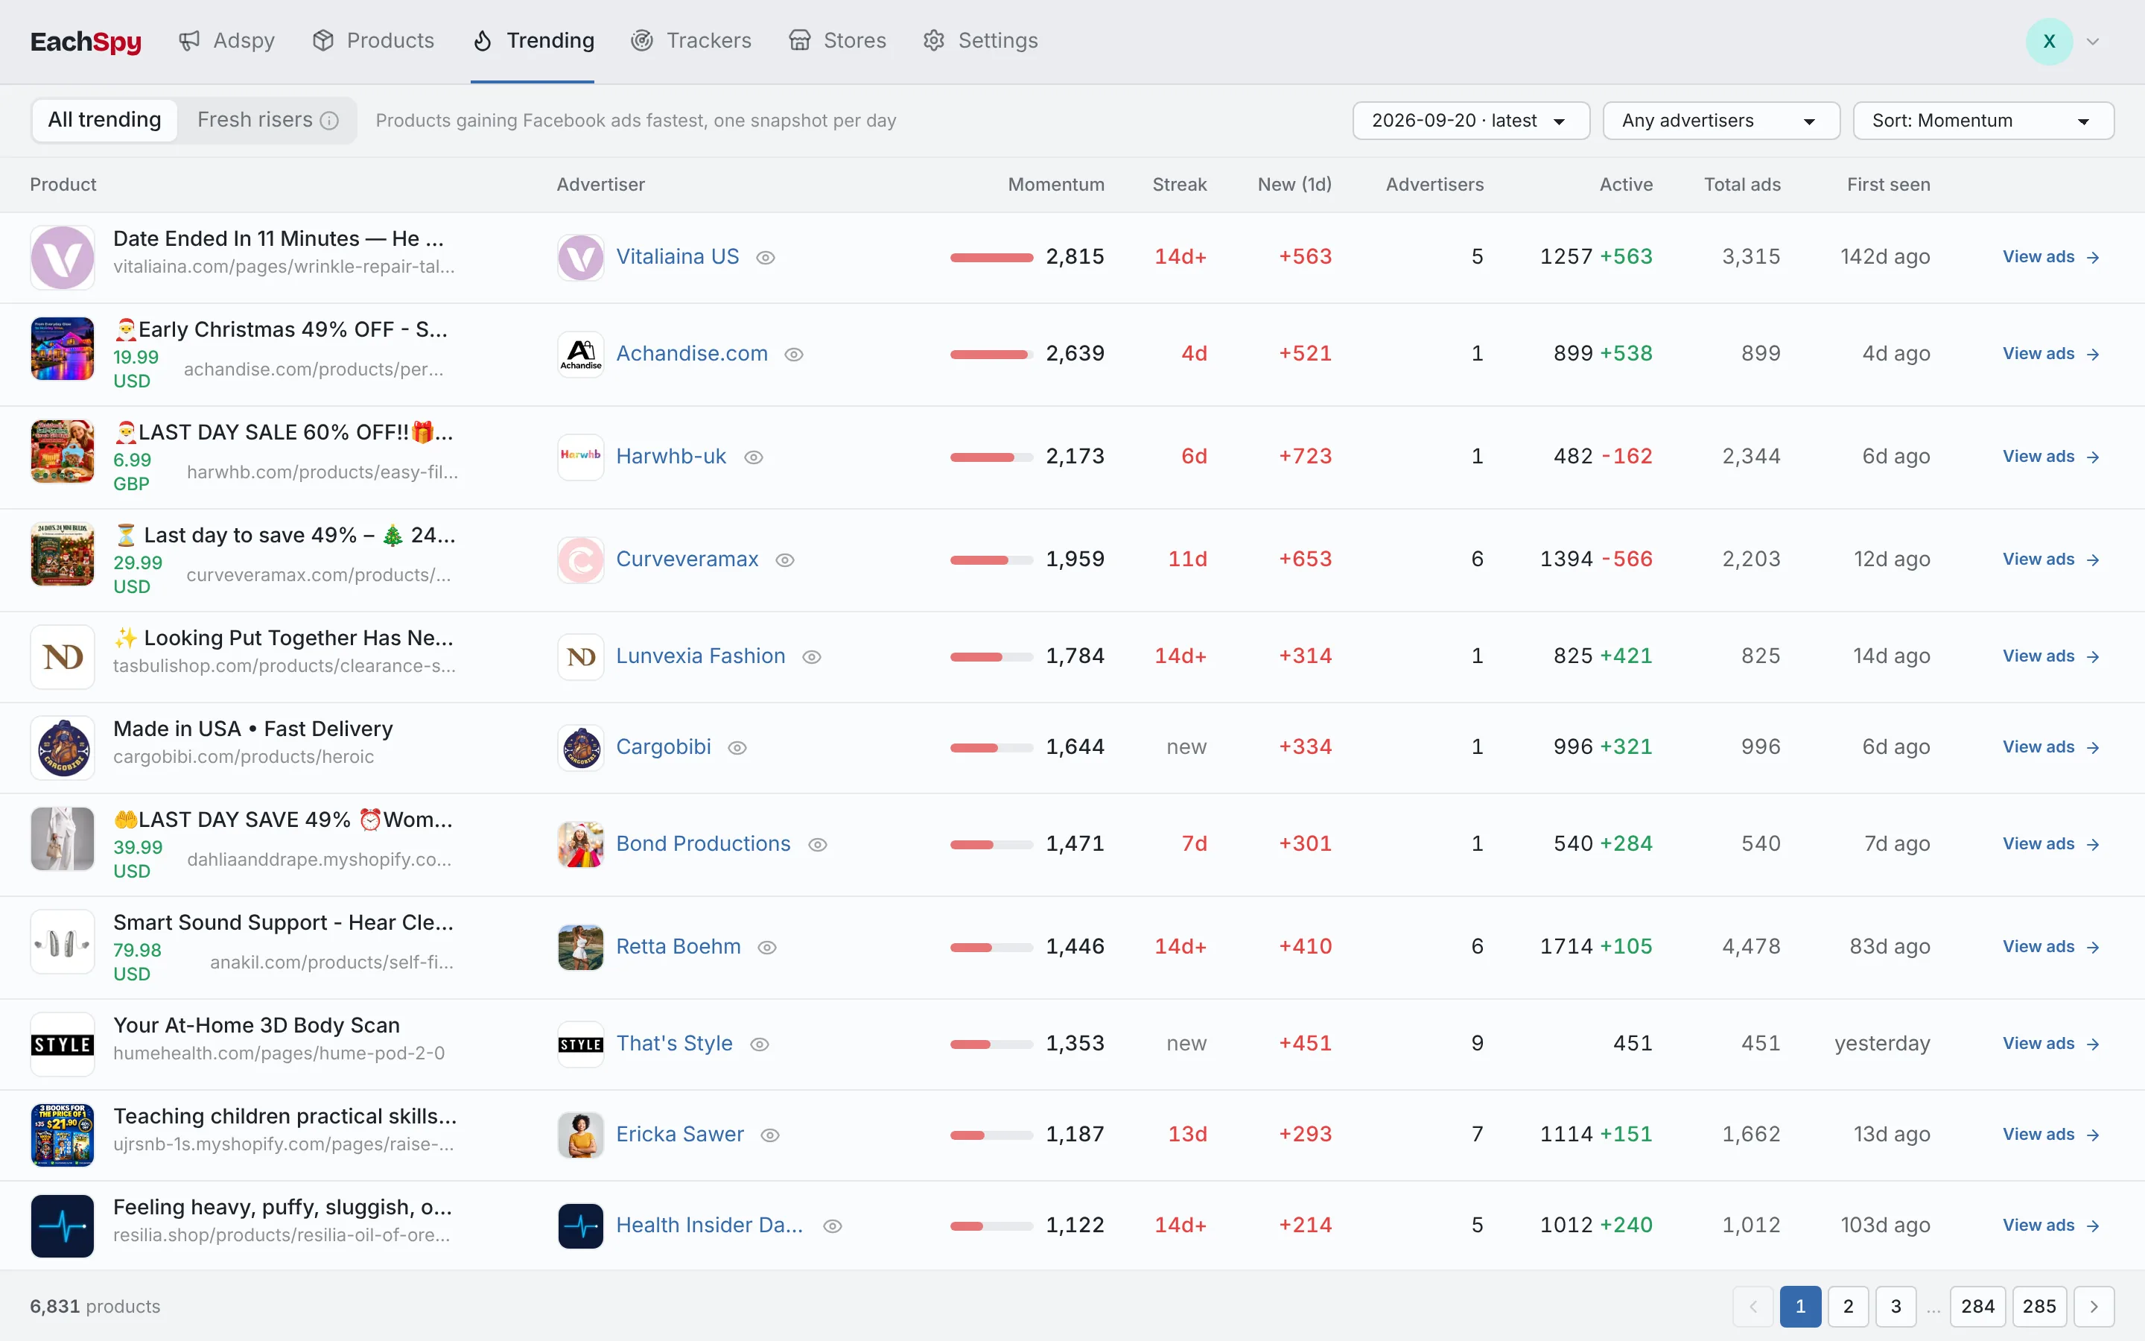View ads for Achandise.com row

2050,354
